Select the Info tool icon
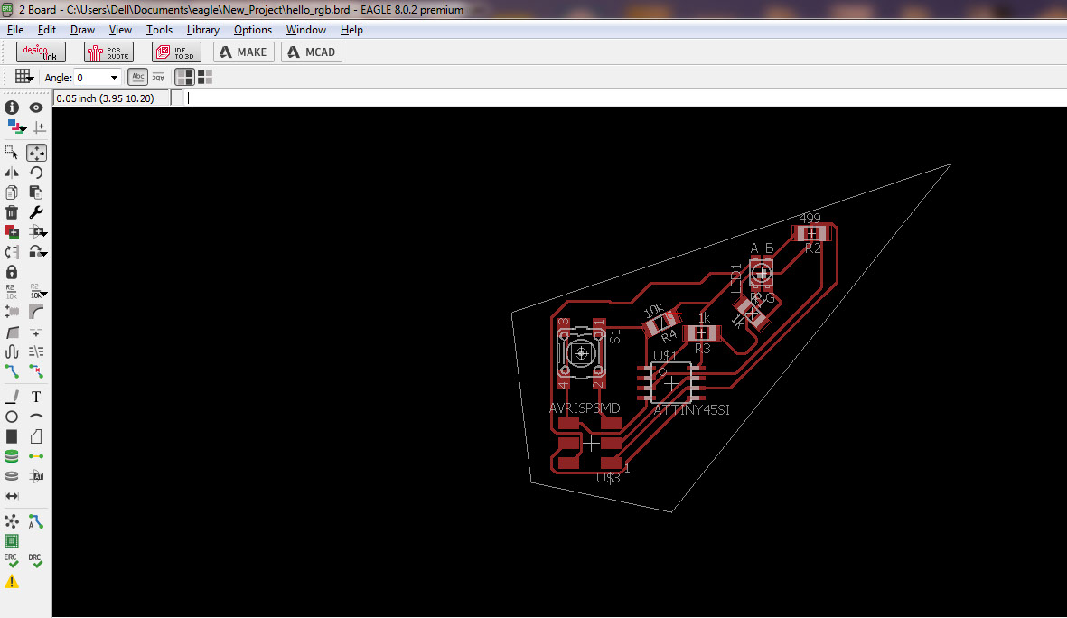The image size is (1067, 618). [12, 108]
